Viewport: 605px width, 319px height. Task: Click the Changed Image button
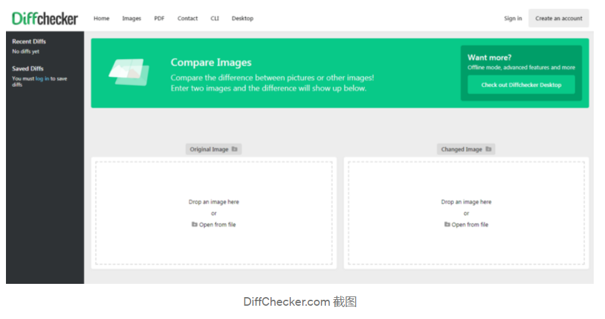[x=466, y=149]
